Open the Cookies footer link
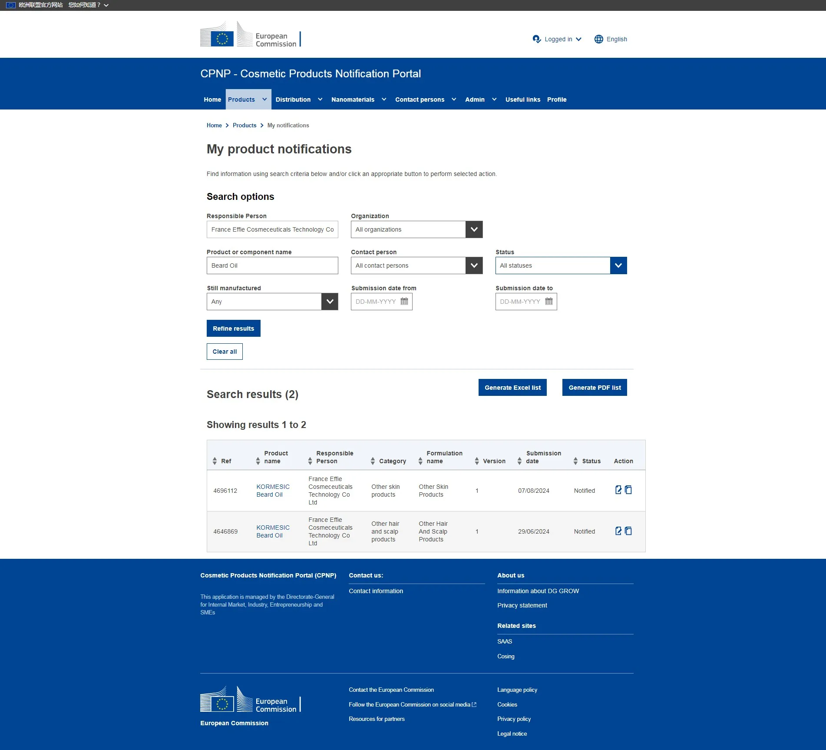Image resolution: width=826 pixels, height=750 pixels. click(507, 704)
